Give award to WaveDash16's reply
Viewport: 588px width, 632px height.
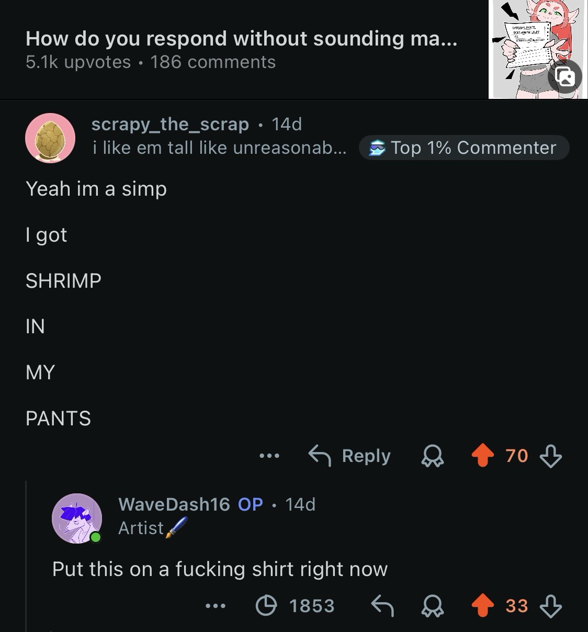click(433, 606)
